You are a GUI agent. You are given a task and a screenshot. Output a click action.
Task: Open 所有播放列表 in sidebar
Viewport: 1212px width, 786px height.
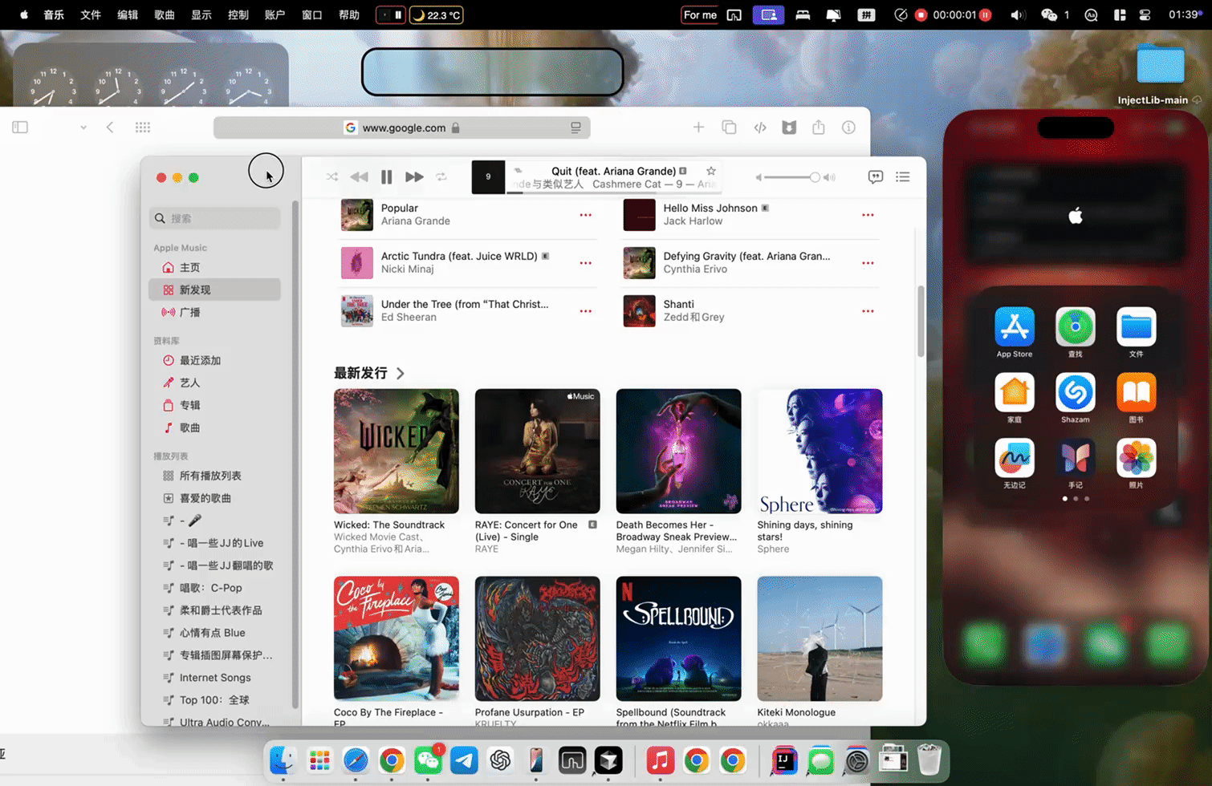215,476
